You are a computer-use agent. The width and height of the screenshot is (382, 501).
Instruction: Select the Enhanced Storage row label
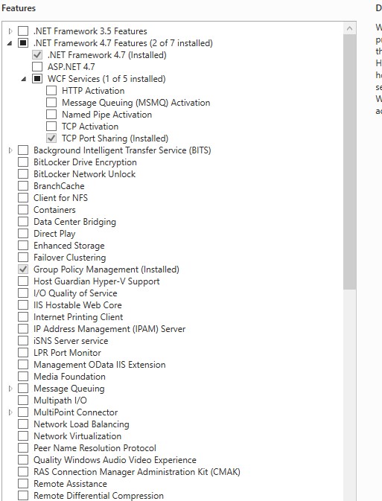(69, 246)
